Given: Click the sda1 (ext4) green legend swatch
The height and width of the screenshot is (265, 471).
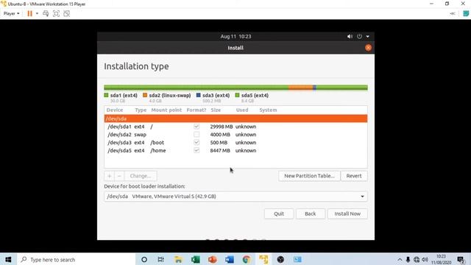Looking at the screenshot, I should click(x=106, y=95).
